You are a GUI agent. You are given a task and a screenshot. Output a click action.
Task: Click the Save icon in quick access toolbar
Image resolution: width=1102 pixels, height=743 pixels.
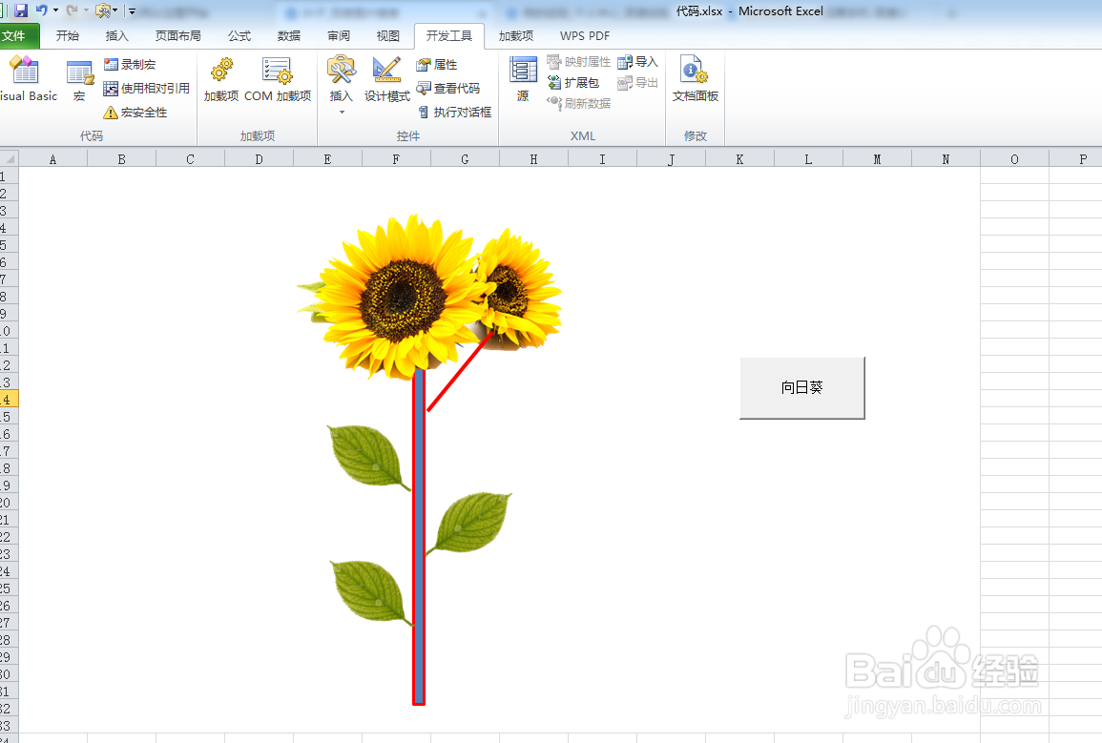(x=21, y=10)
